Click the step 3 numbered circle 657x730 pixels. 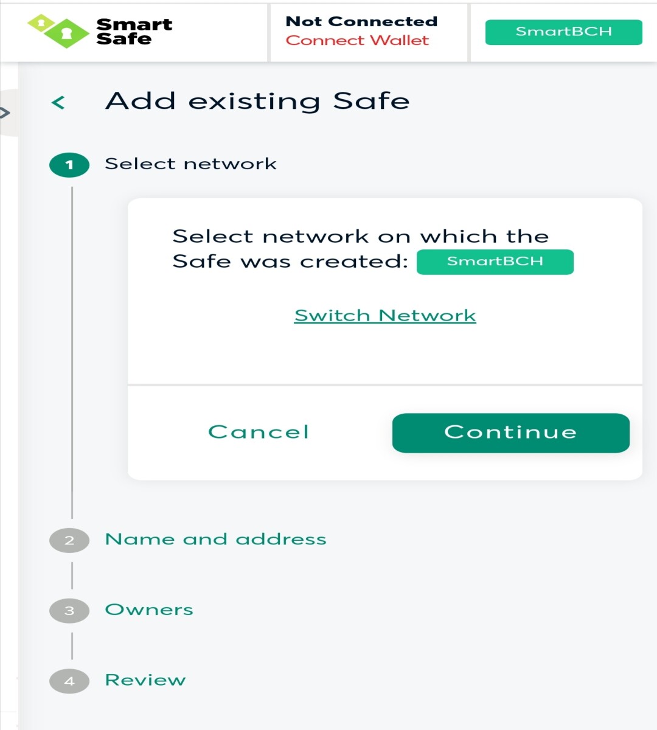pos(69,611)
